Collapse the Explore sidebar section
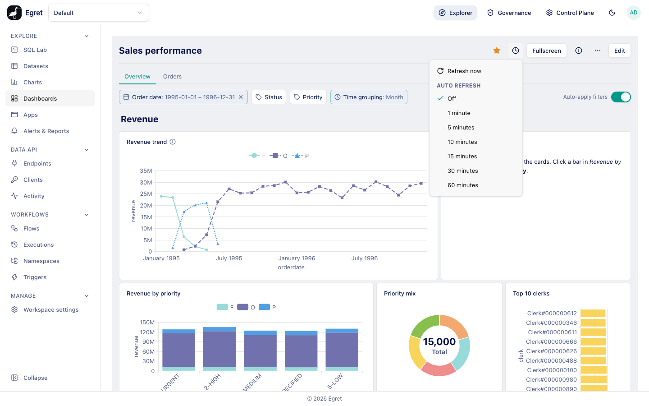Screen dimensions: 649x406 tap(87, 36)
